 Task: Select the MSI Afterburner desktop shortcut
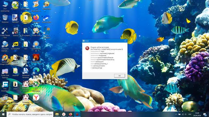[x=36, y=86]
